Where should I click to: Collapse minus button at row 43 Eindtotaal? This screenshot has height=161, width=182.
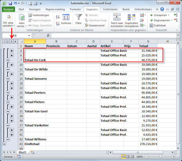[4, 144]
